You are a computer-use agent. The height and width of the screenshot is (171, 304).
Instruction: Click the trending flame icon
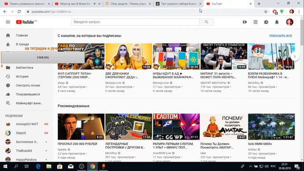pos(8,44)
